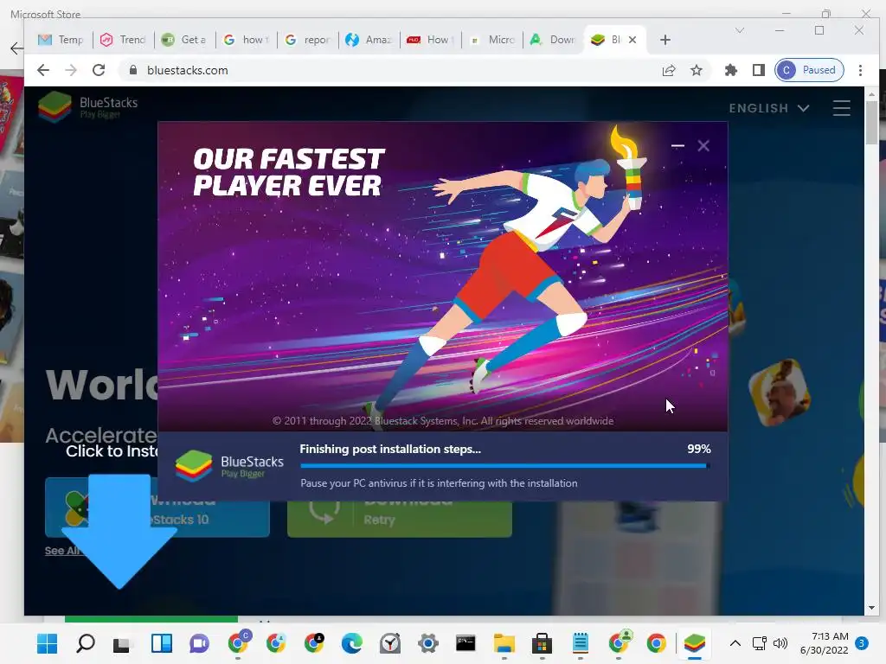Show hidden system tray icons
886x664 pixels.
[x=735, y=643]
